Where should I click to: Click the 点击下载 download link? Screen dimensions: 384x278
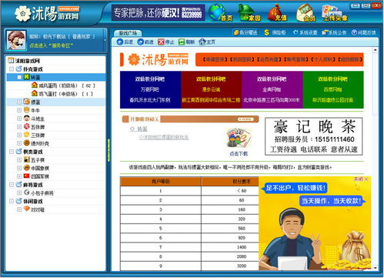point(239,154)
